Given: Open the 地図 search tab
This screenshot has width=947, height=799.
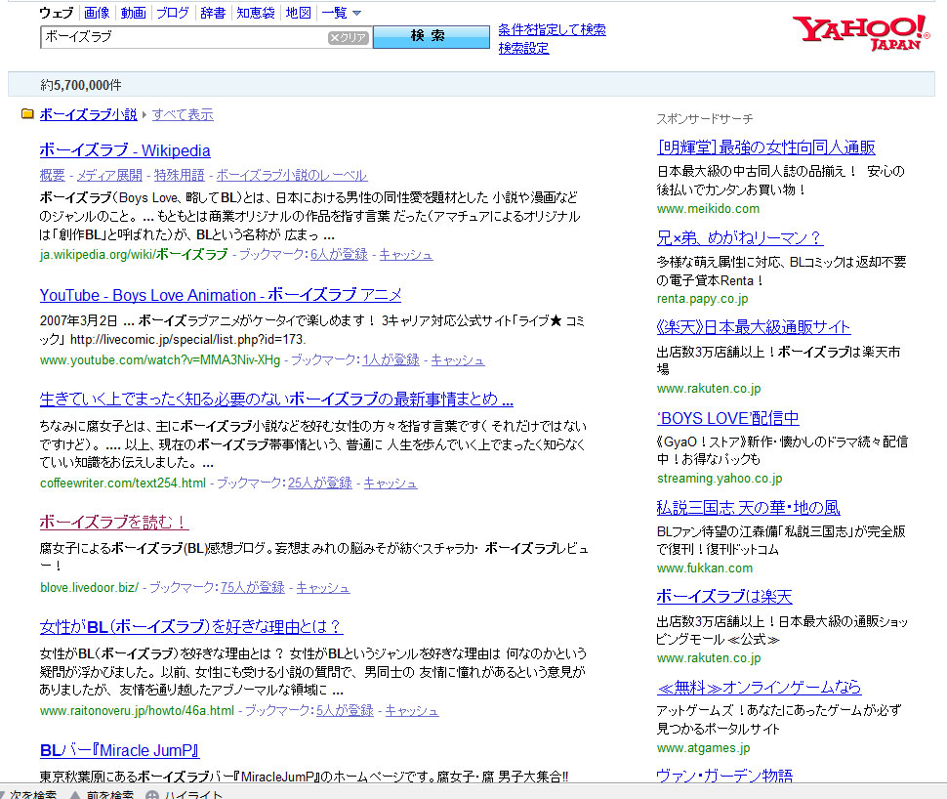Looking at the screenshot, I should click(x=299, y=13).
